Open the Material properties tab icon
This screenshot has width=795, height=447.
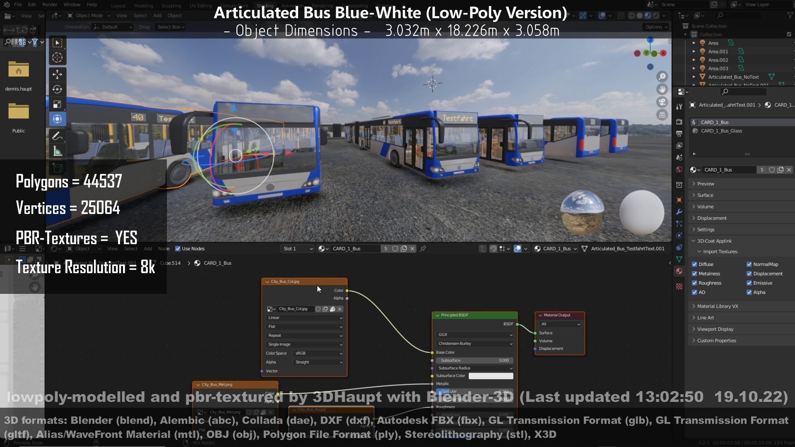[679, 271]
